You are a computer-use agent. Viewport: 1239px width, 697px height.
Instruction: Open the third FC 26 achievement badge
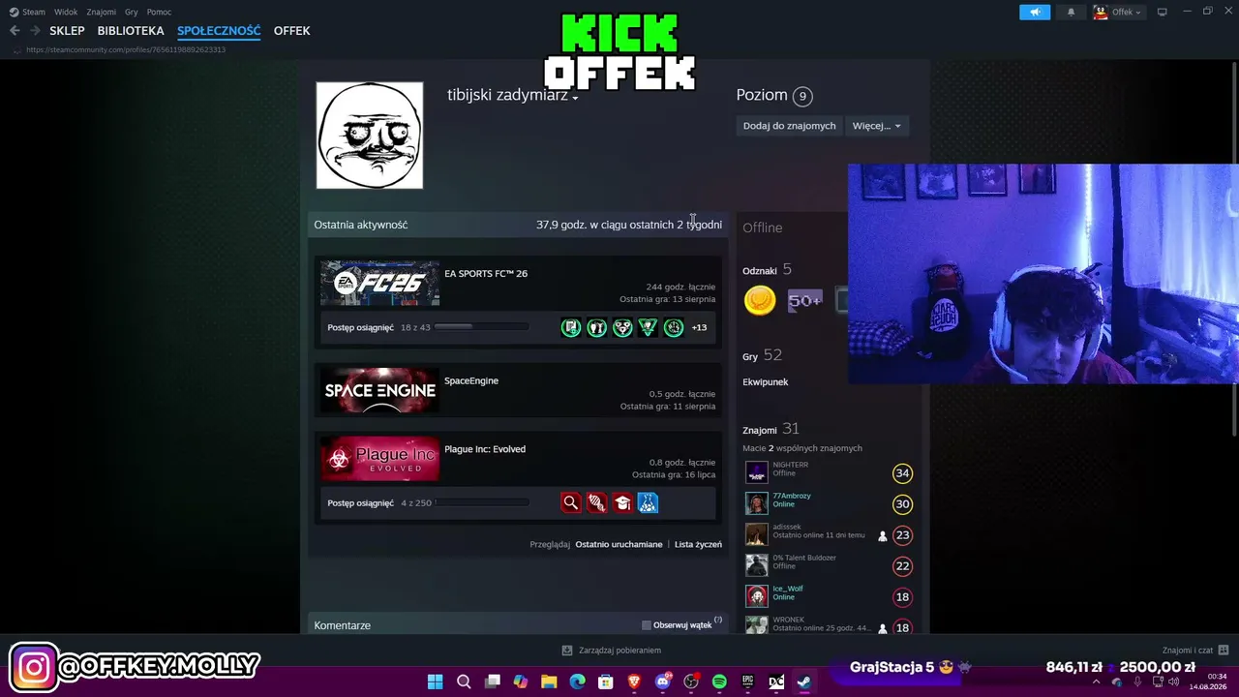point(622,328)
